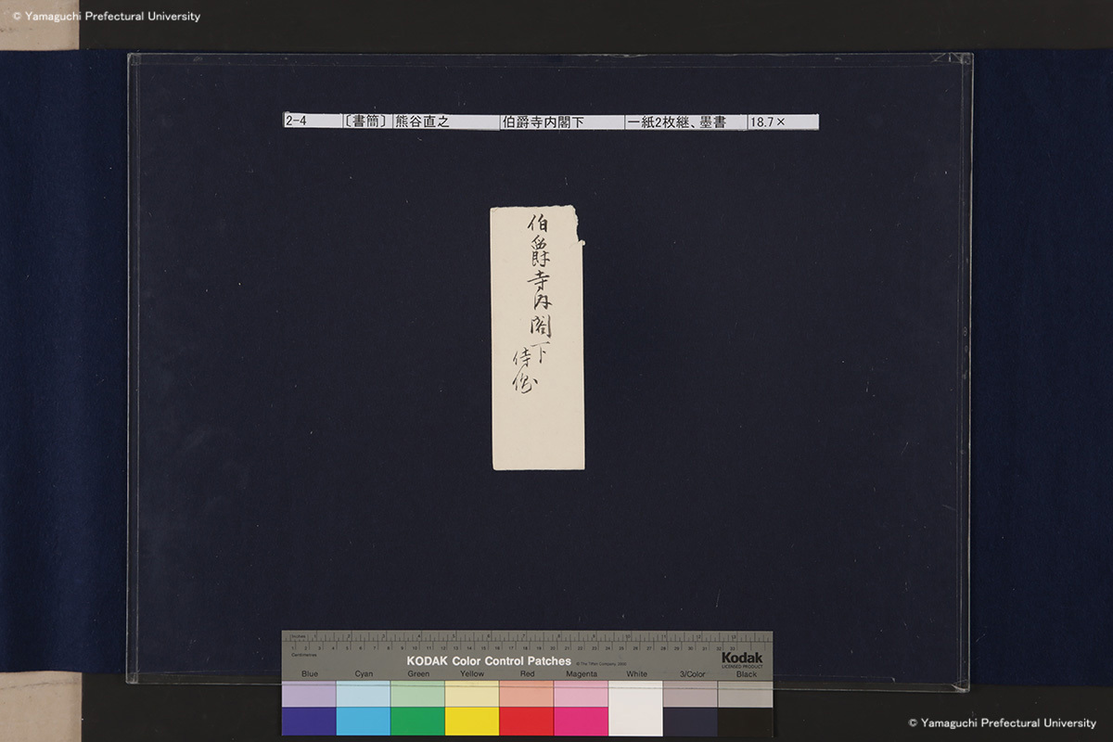The height and width of the screenshot is (742, 1113).
Task: Click the saturated blue color patch
Action: [x=309, y=721]
